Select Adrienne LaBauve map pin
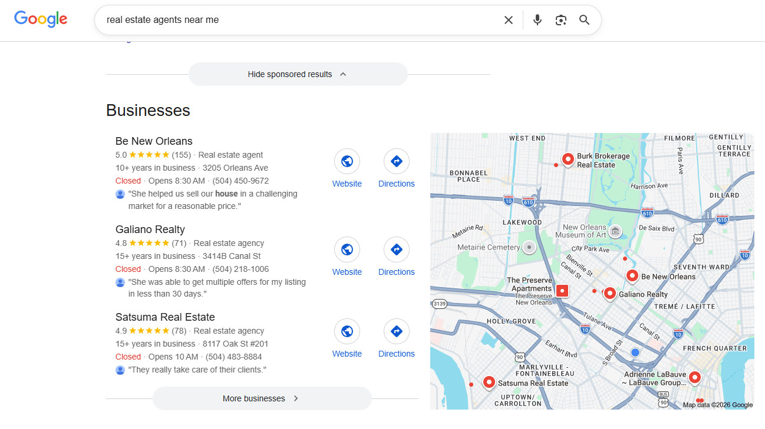 695,377
